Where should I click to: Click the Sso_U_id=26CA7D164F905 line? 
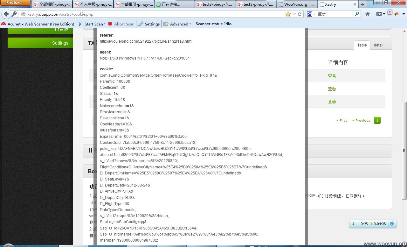(x=148, y=228)
